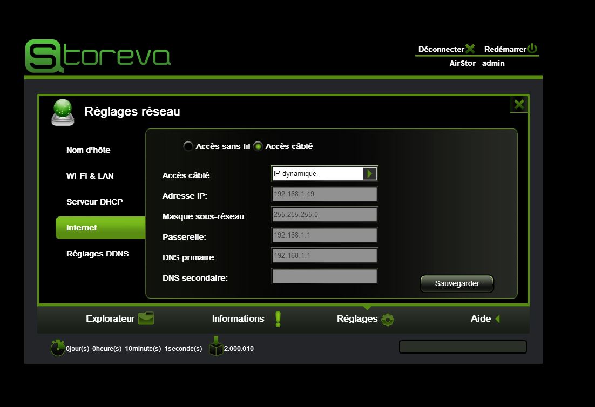The image size is (595, 407).
Task: Switch to Wi-Fi & LAN settings
Action: point(90,176)
